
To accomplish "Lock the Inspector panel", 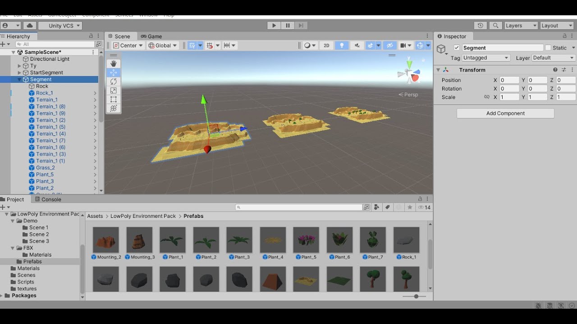I will pos(564,36).
